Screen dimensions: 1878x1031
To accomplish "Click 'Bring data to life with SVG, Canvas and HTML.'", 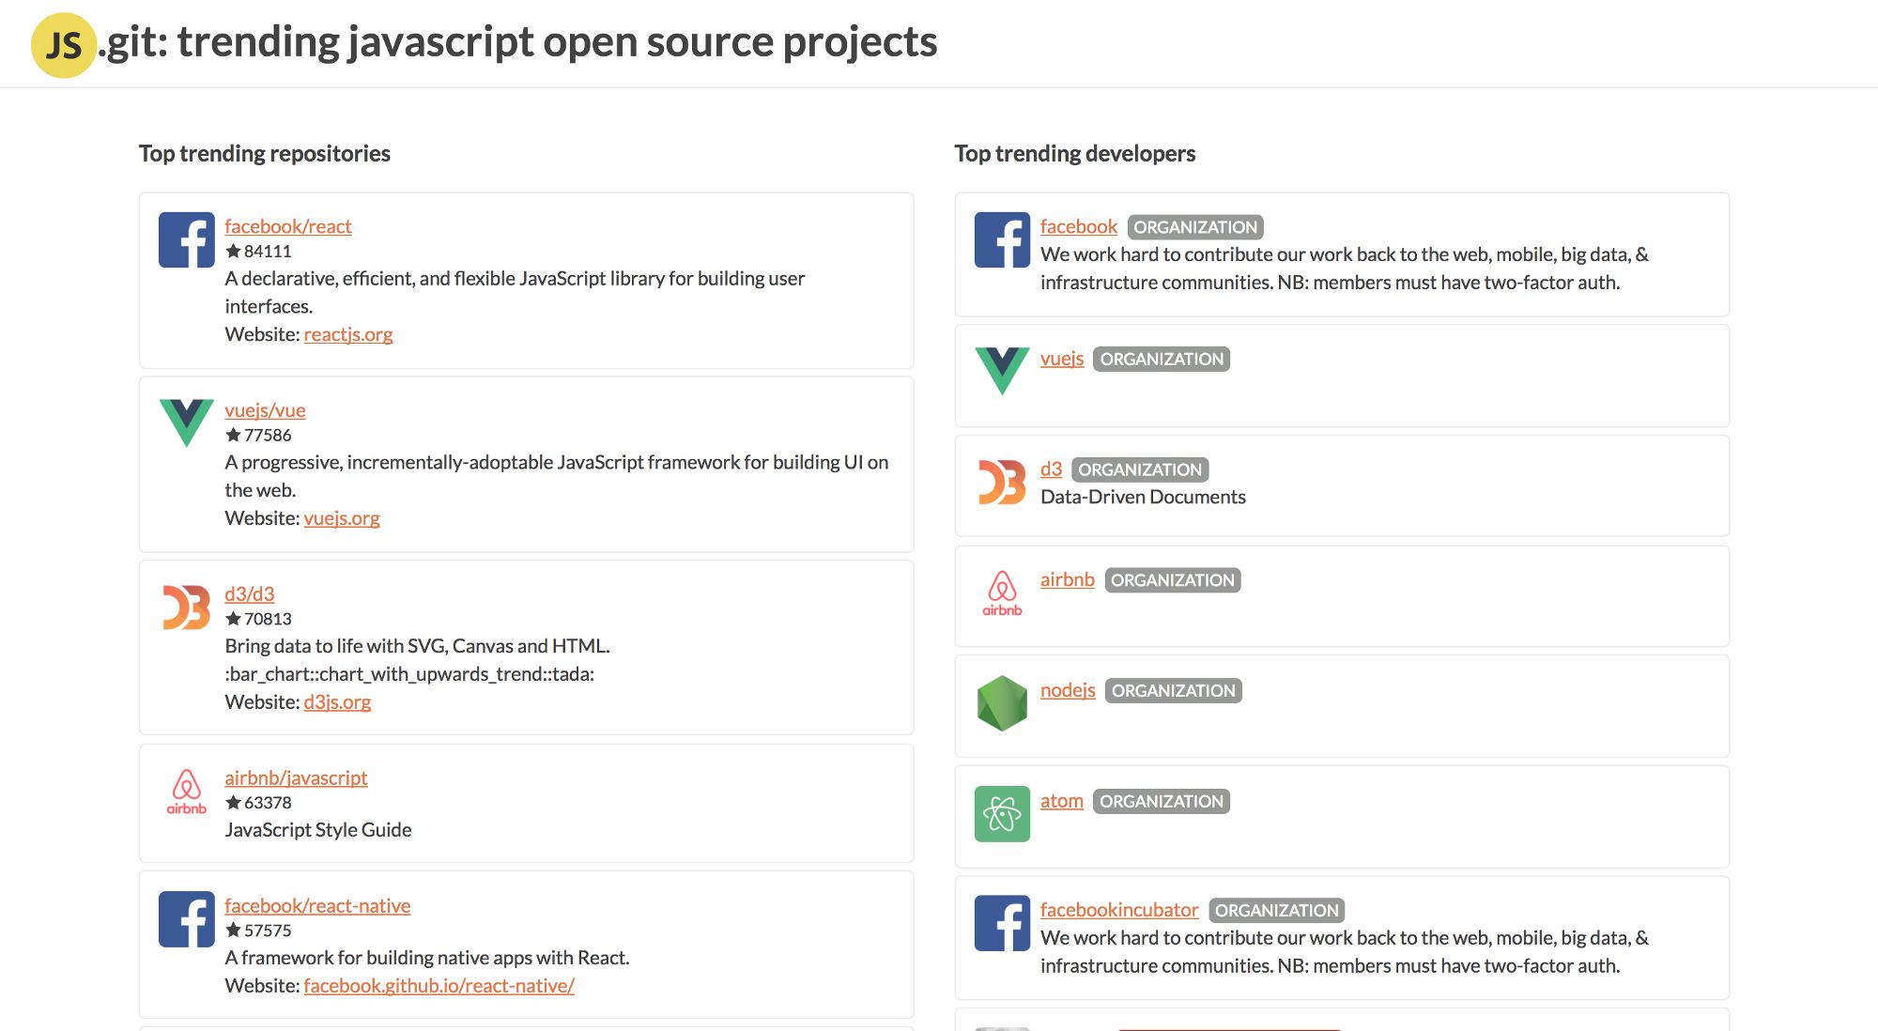I will 417,646.
